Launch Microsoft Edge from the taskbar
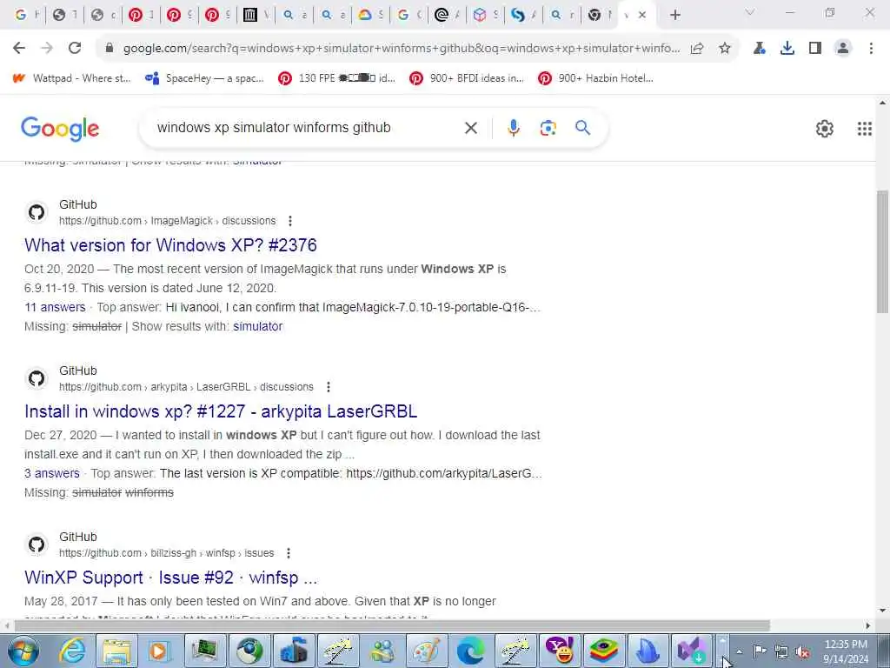 [x=471, y=651]
